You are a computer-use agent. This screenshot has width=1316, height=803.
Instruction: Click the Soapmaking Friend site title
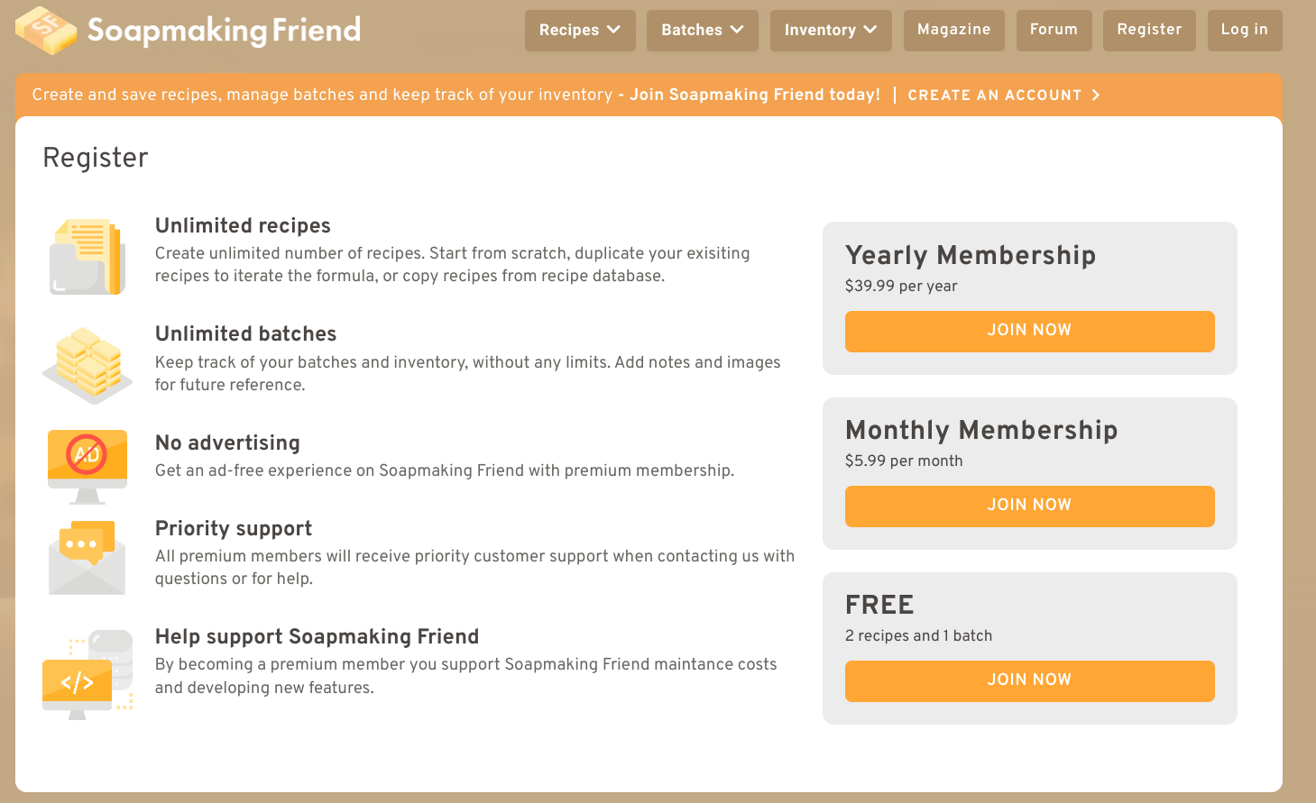click(224, 31)
